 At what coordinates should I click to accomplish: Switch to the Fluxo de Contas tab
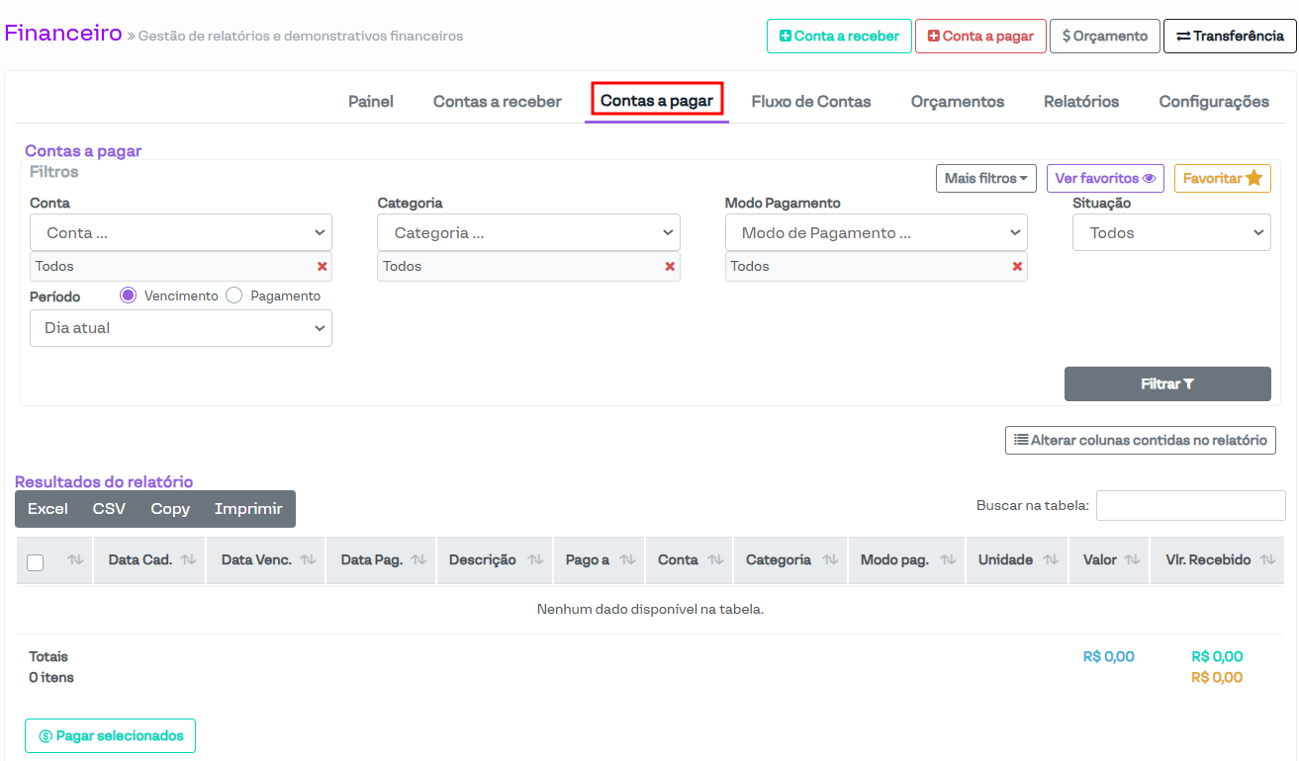click(810, 102)
